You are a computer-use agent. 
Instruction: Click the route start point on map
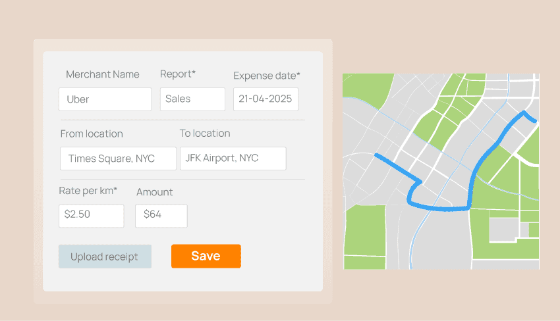pos(376,156)
